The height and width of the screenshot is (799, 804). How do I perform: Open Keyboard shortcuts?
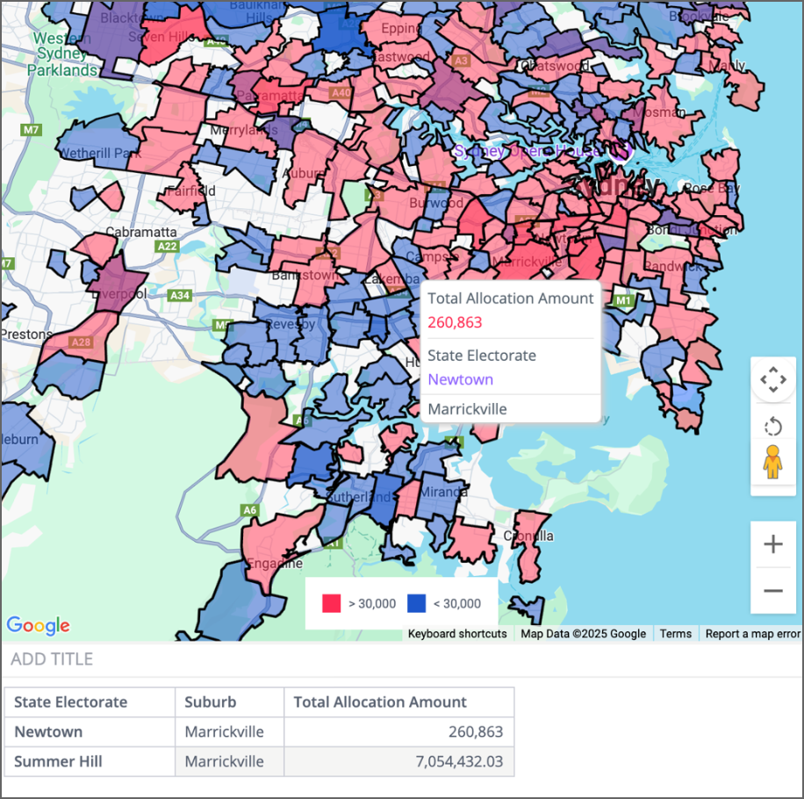457,634
